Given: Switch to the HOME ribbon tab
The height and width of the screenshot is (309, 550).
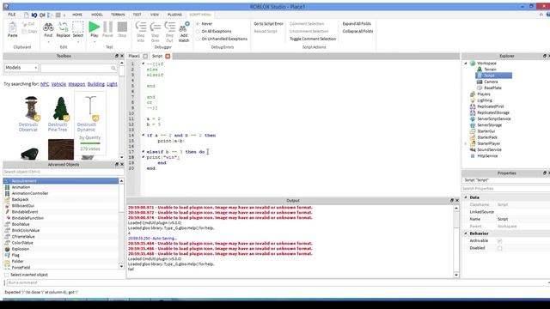Looking at the screenshot, I should click(77, 15).
